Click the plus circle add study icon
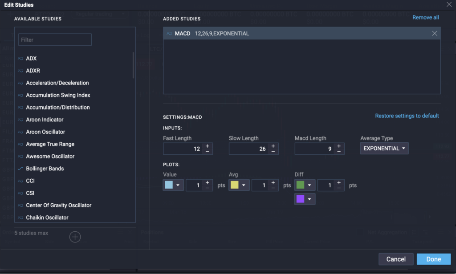This screenshot has height=274, width=456. 75,237
